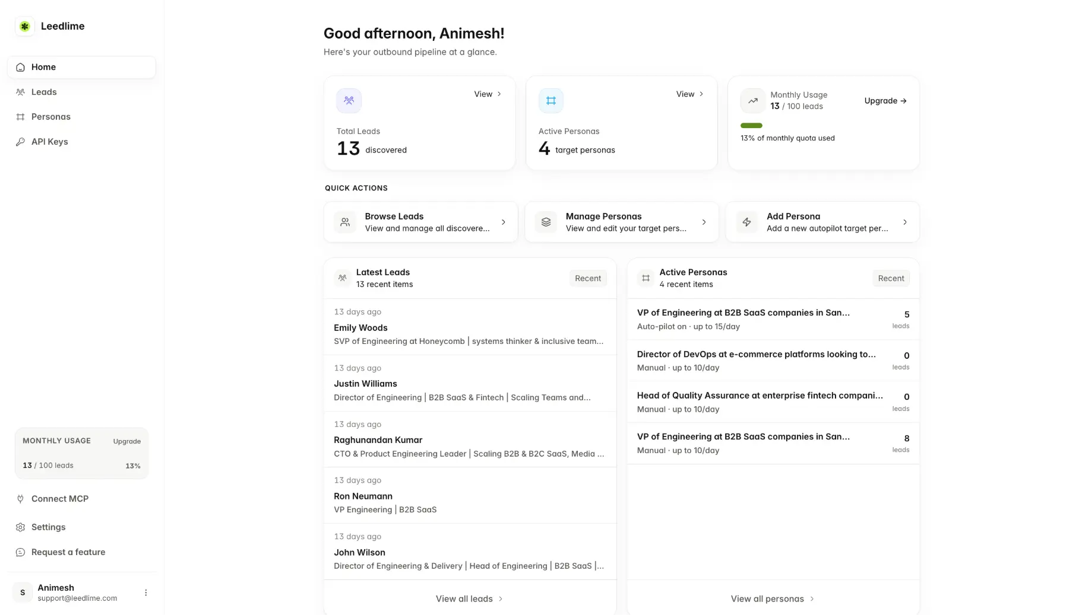Image resolution: width=1079 pixels, height=615 pixels.
Task: Click the Recent badge in Latest Leads
Action: (x=588, y=278)
